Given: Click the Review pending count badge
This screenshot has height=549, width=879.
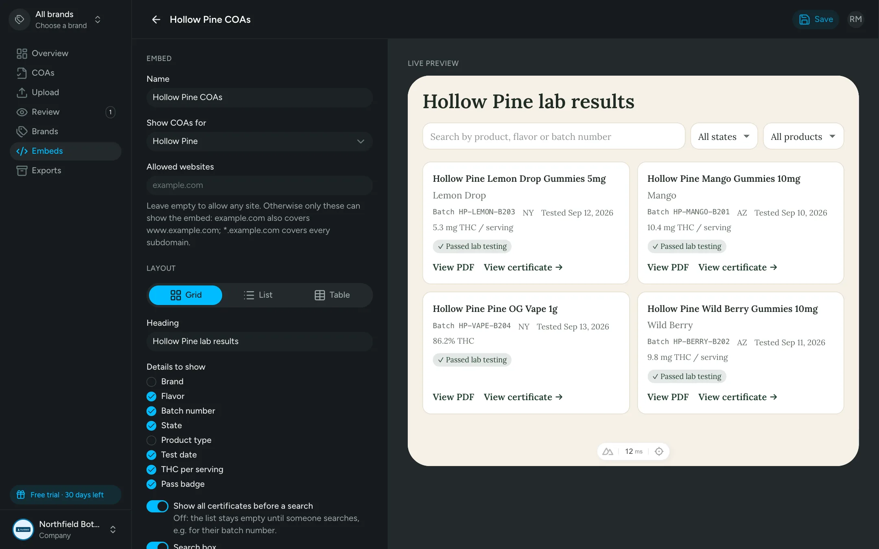Looking at the screenshot, I should pos(110,112).
